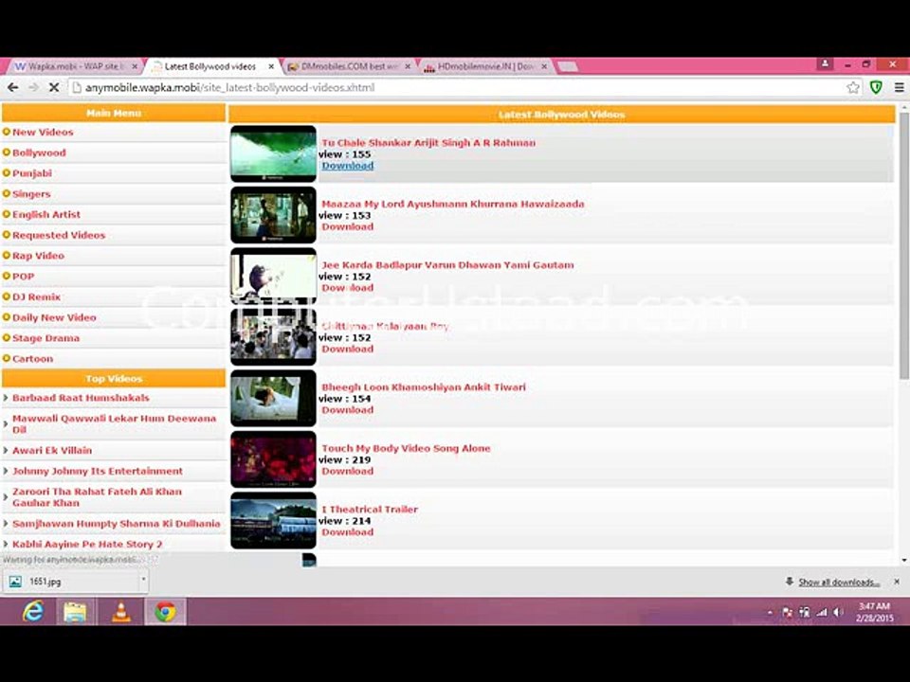This screenshot has width=910, height=682.
Task: Close the HDmobilemovie.IN tab
Action: [544, 66]
